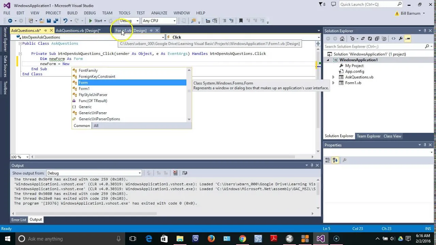This screenshot has width=436, height=245.
Task: Expand the AskQuestions.vb tree node
Action: (x=333, y=77)
